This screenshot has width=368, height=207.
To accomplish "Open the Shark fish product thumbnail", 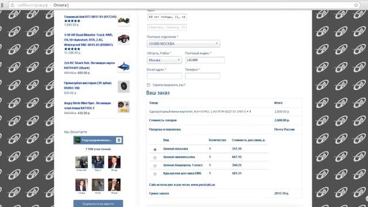I will pyautogui.click(x=124, y=67).
